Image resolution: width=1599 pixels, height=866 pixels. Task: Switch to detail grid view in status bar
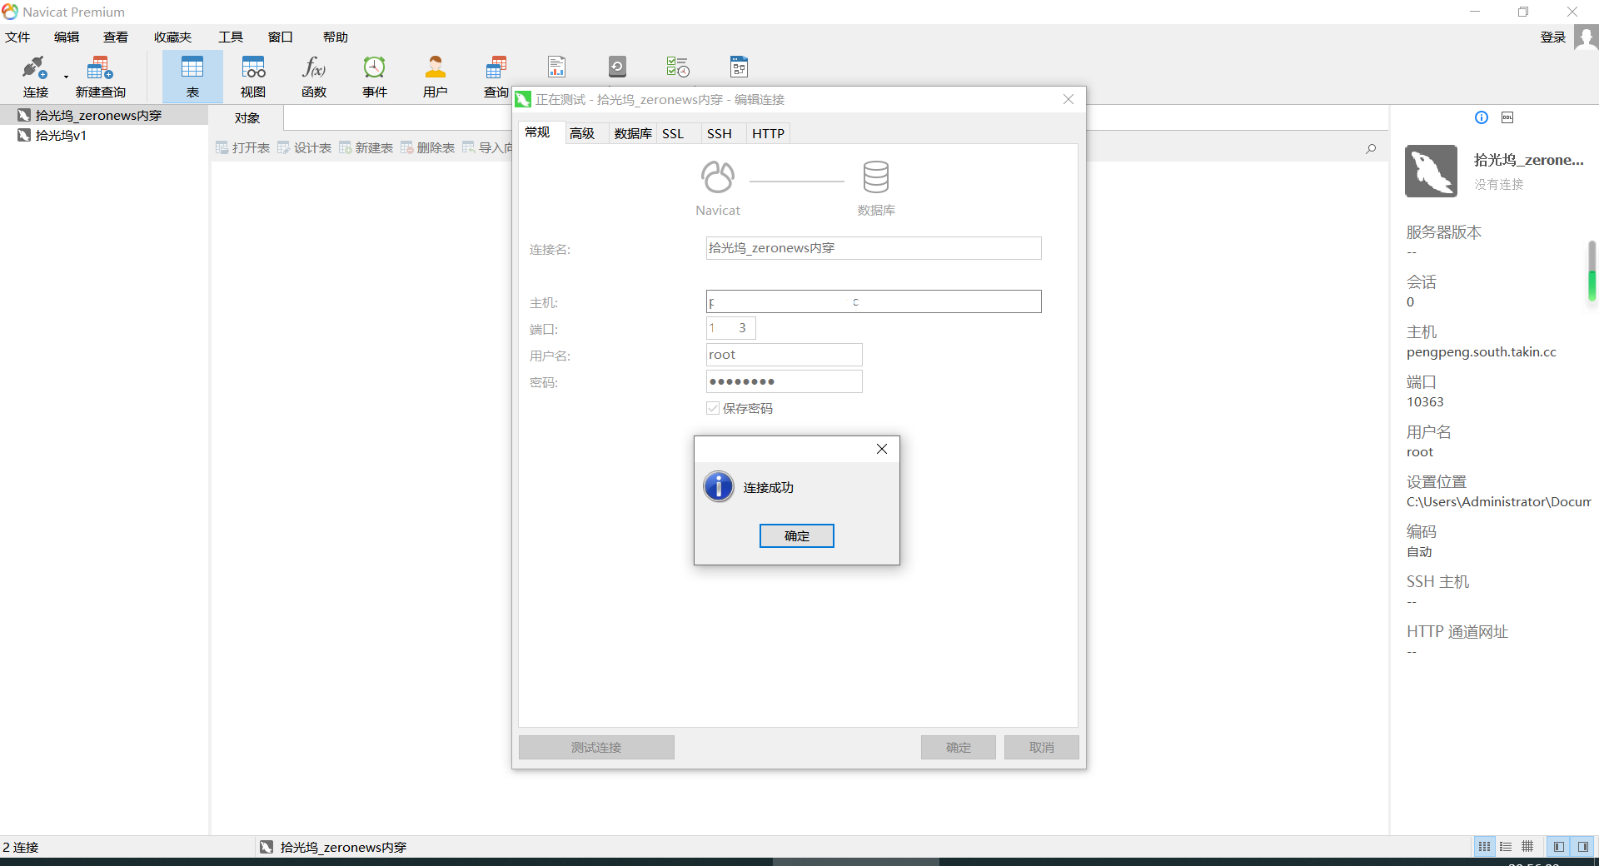click(x=1527, y=847)
